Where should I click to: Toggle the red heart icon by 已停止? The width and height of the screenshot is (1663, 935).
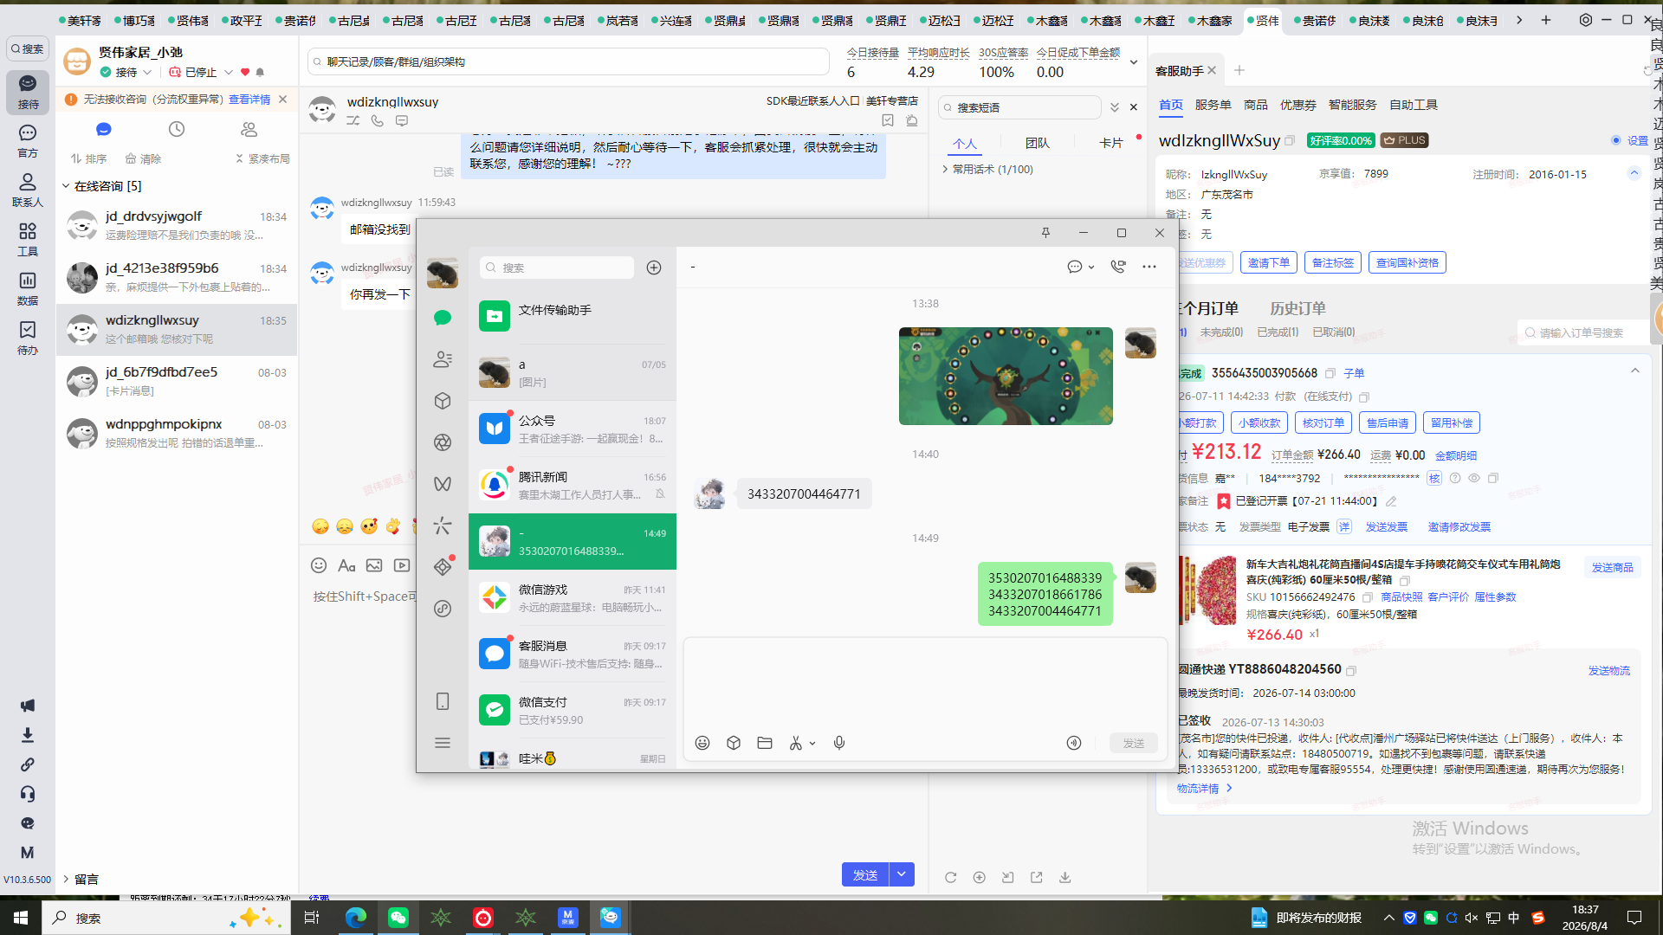click(x=245, y=73)
